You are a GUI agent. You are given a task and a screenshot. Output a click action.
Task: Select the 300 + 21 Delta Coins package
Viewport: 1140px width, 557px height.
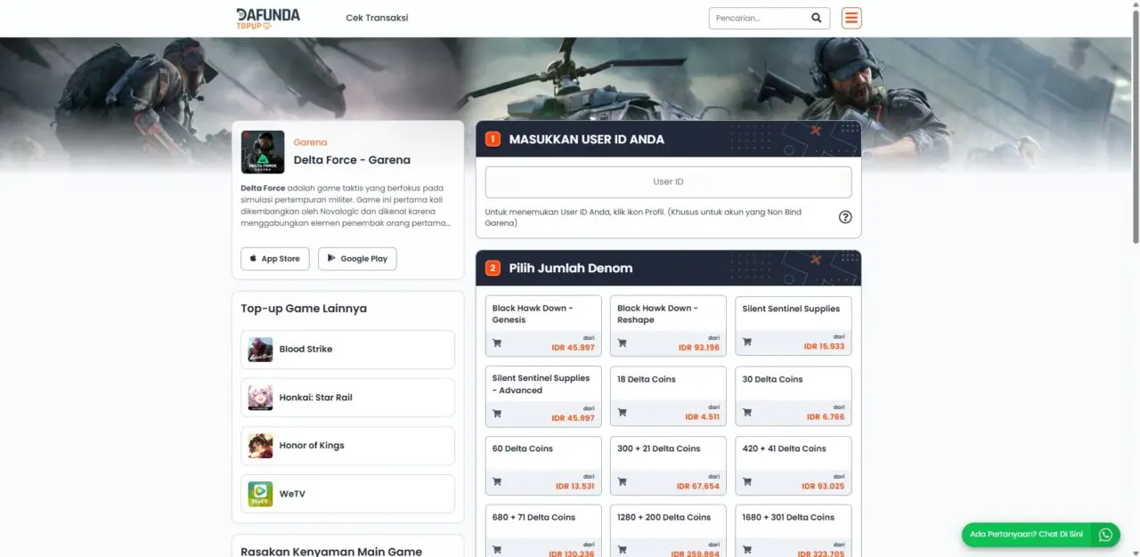coord(668,465)
